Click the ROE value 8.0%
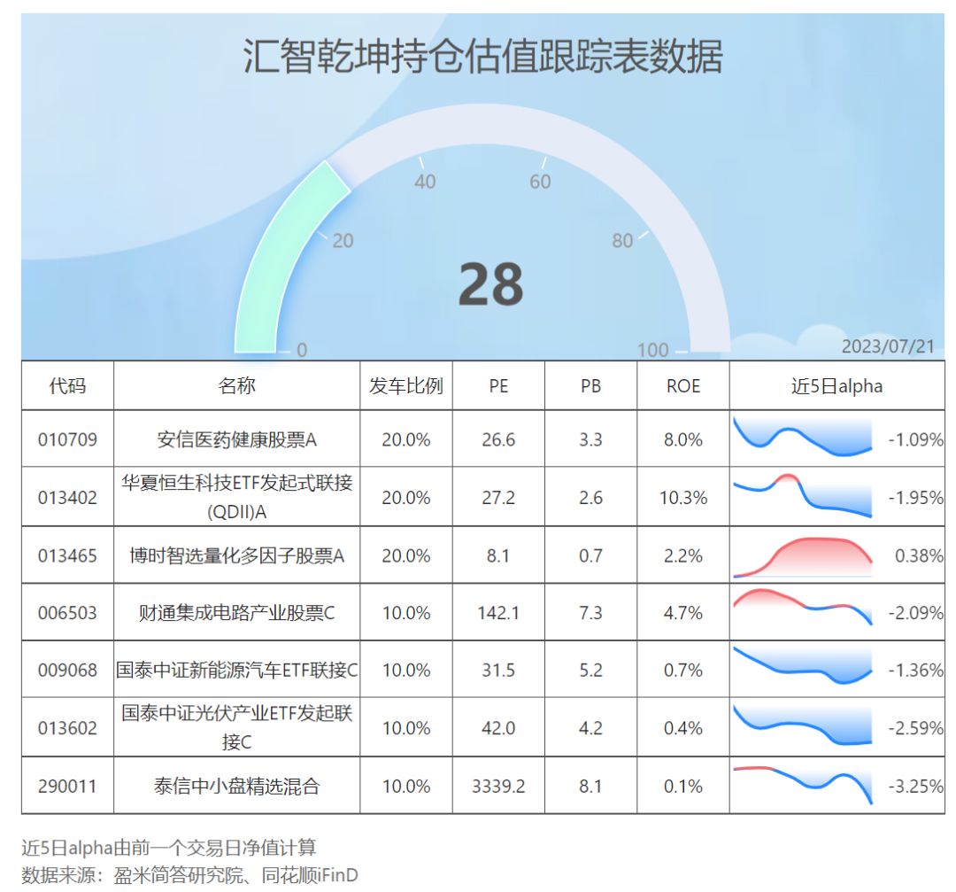Screen dimensions: 956x892 click(683, 440)
